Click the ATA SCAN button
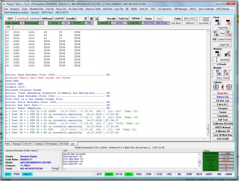The height and width of the screenshot is (181, 239). pos(222,139)
